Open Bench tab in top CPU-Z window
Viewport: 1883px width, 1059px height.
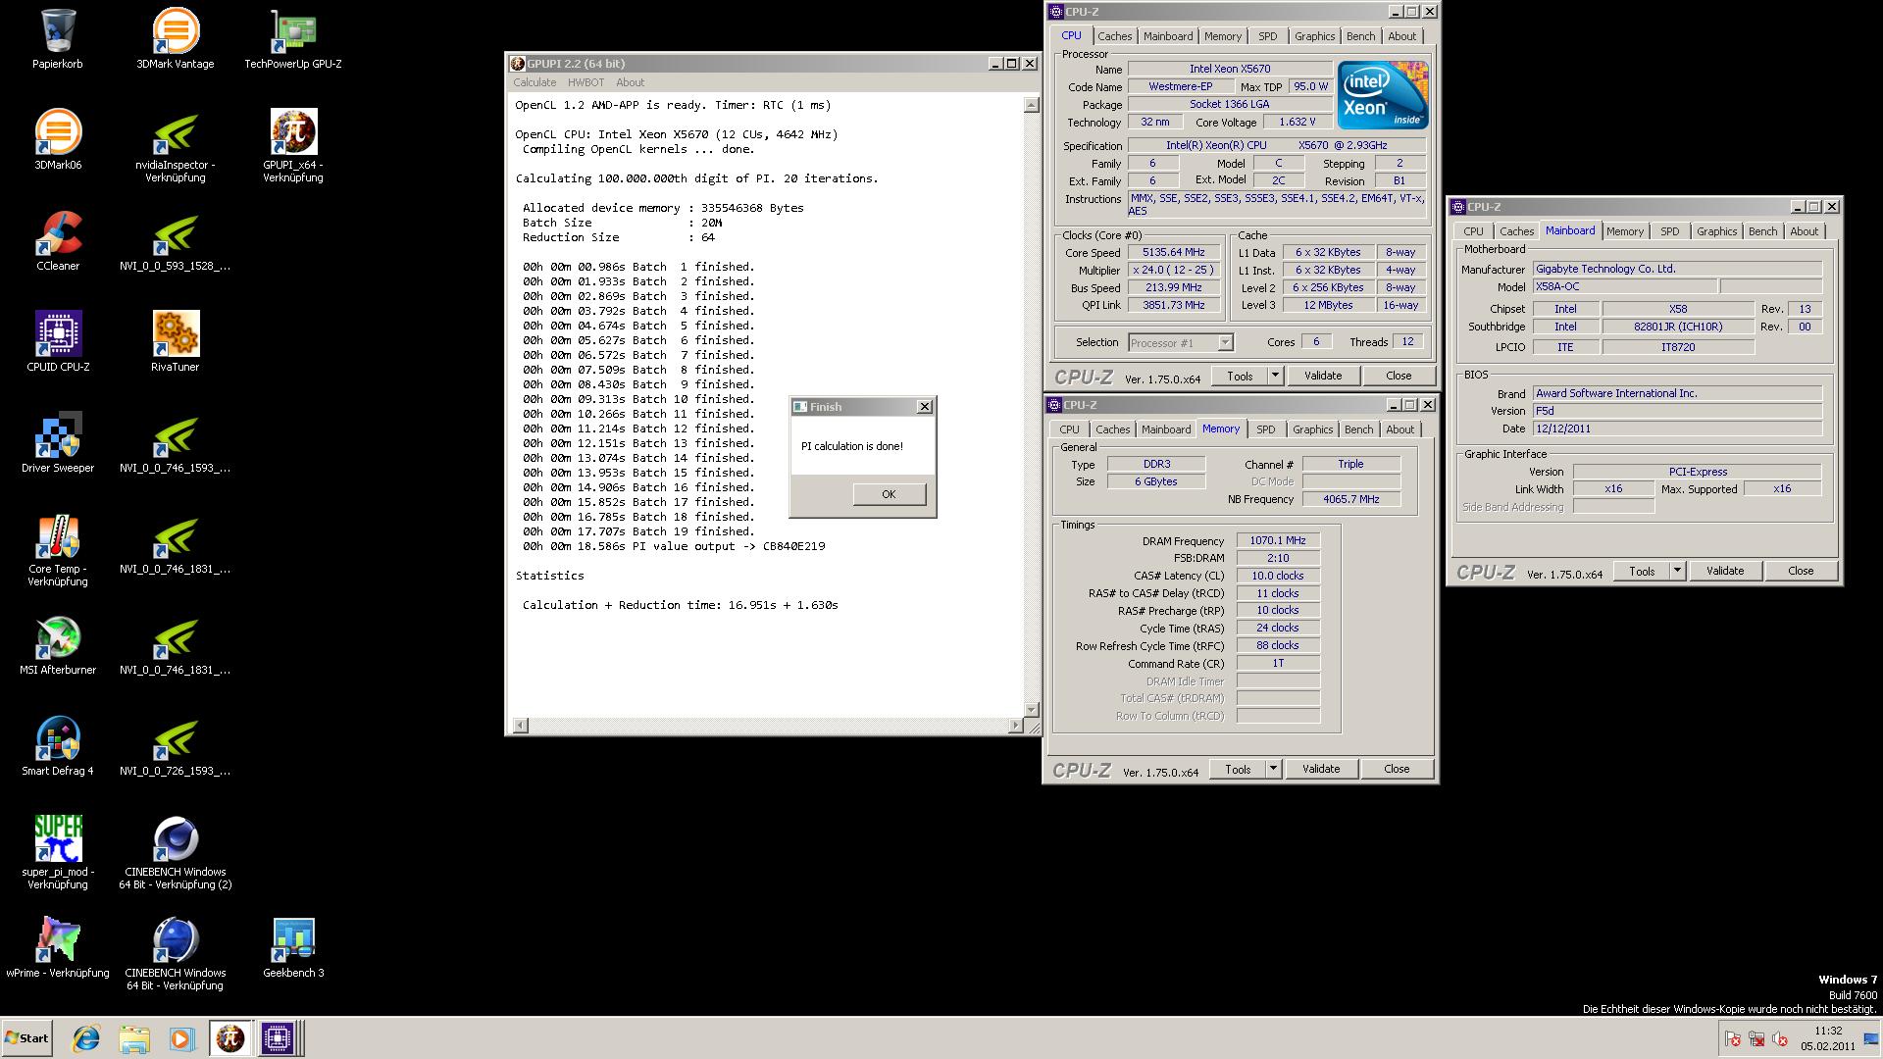(x=1360, y=36)
